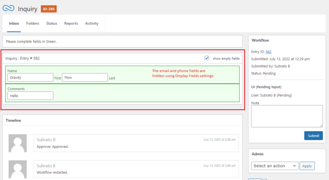Go to the Status tab

tap(51, 23)
